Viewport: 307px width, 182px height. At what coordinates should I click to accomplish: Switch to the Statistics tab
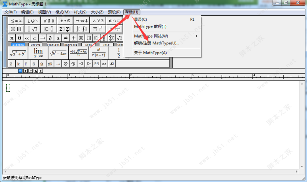53,44
